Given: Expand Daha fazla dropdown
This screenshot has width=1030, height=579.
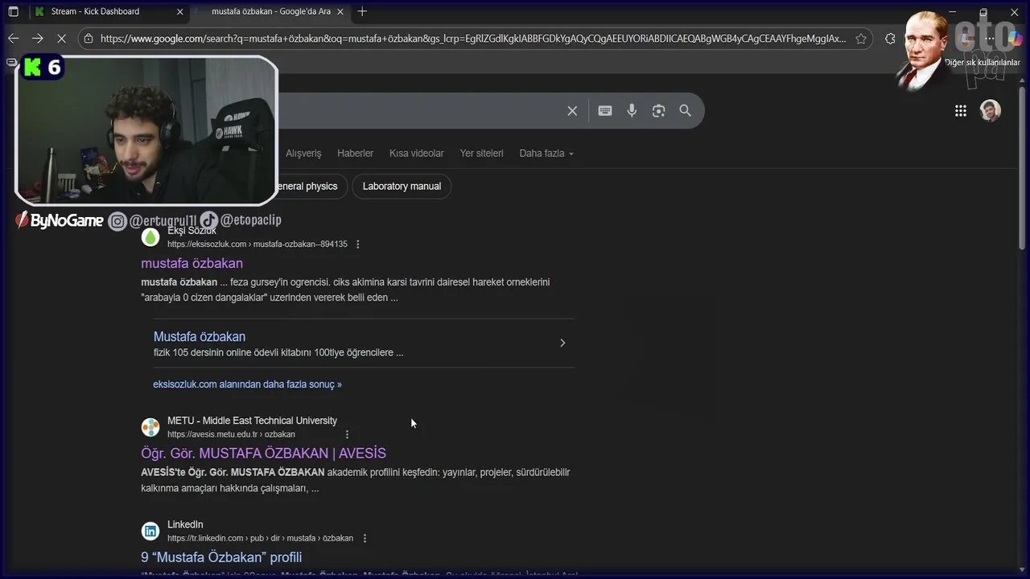Looking at the screenshot, I should 546,154.
